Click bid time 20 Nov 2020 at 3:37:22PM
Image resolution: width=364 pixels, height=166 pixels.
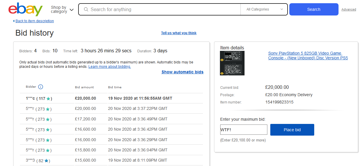(138, 108)
